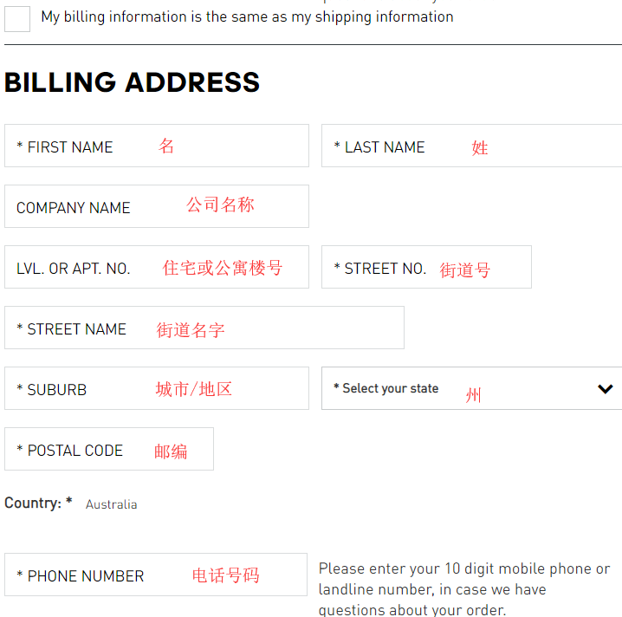The image size is (622, 617).
Task: Click into the Company Name field
Action: pos(156,206)
